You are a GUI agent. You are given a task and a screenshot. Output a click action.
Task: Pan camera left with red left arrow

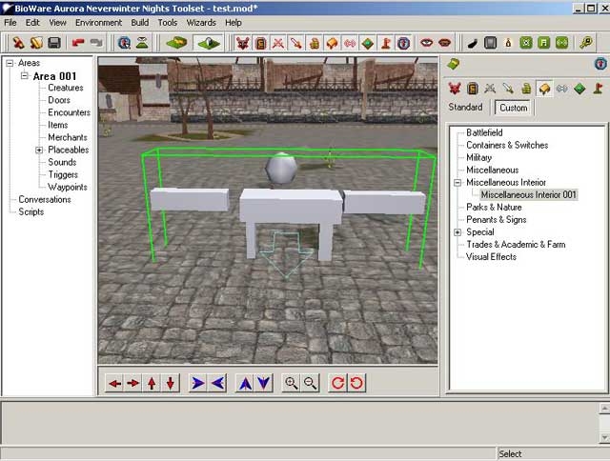(x=115, y=383)
